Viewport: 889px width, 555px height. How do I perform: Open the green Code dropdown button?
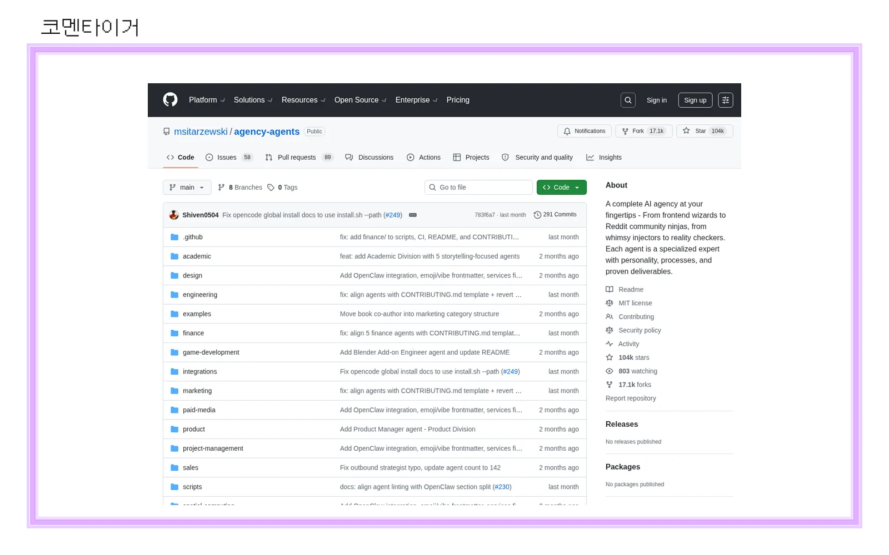(562, 188)
